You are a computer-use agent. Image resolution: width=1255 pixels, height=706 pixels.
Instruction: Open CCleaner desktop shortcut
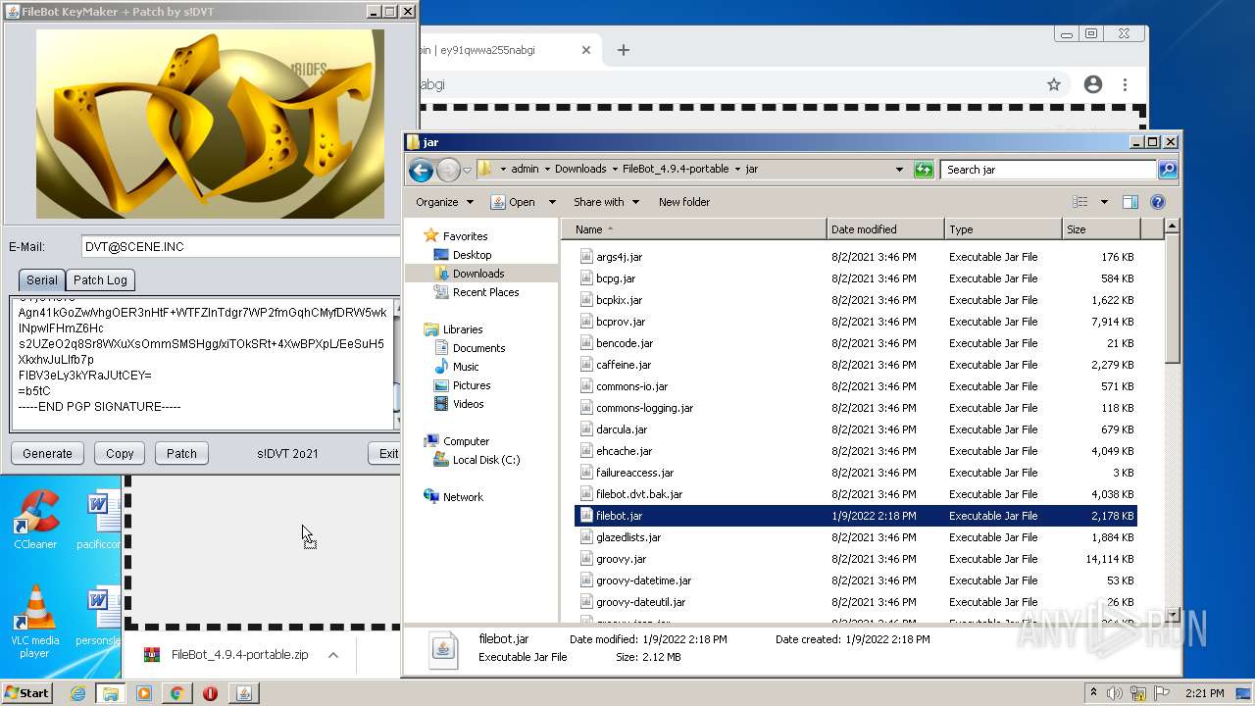[35, 520]
